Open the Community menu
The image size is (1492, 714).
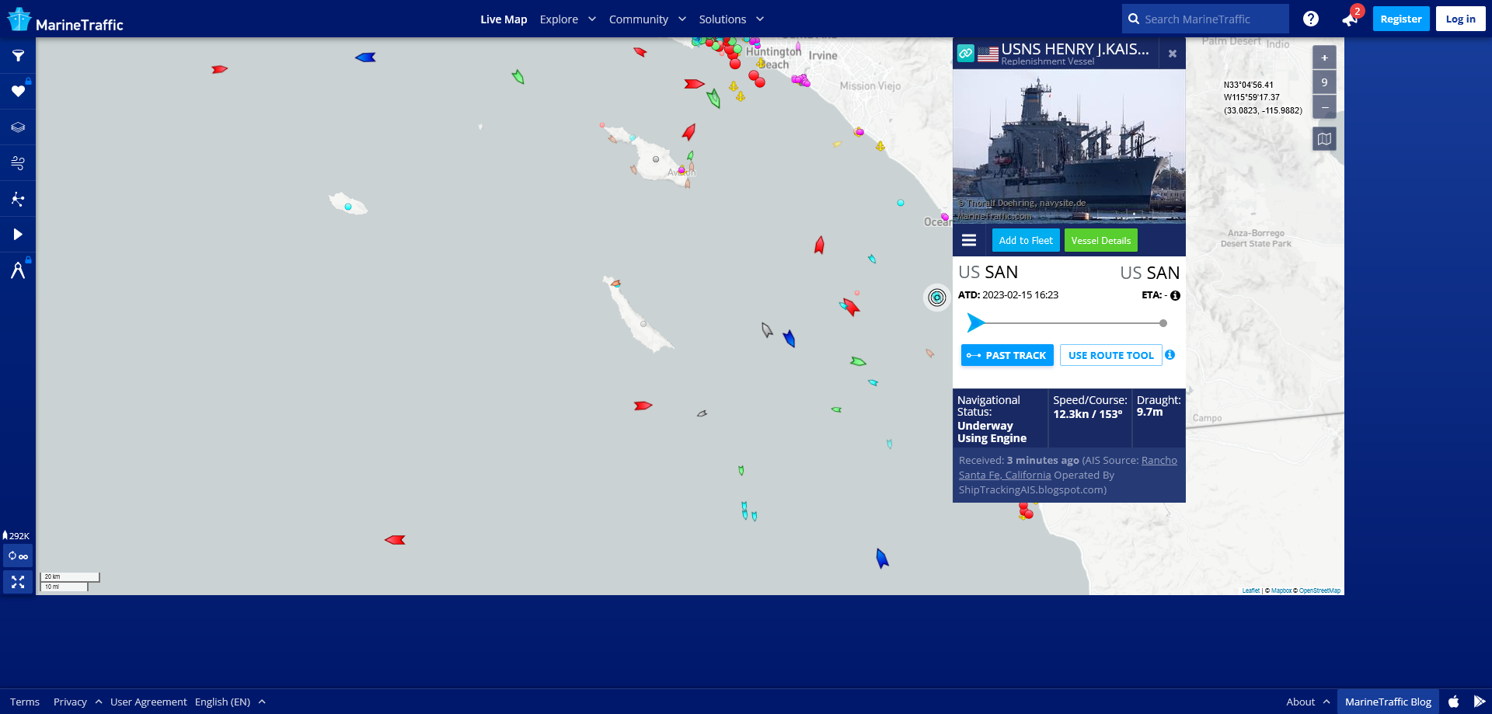click(639, 19)
